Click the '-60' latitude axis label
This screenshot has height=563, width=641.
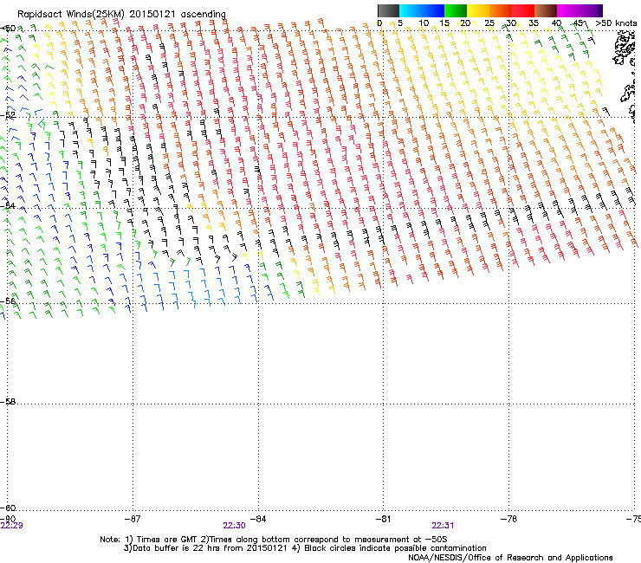(8, 508)
